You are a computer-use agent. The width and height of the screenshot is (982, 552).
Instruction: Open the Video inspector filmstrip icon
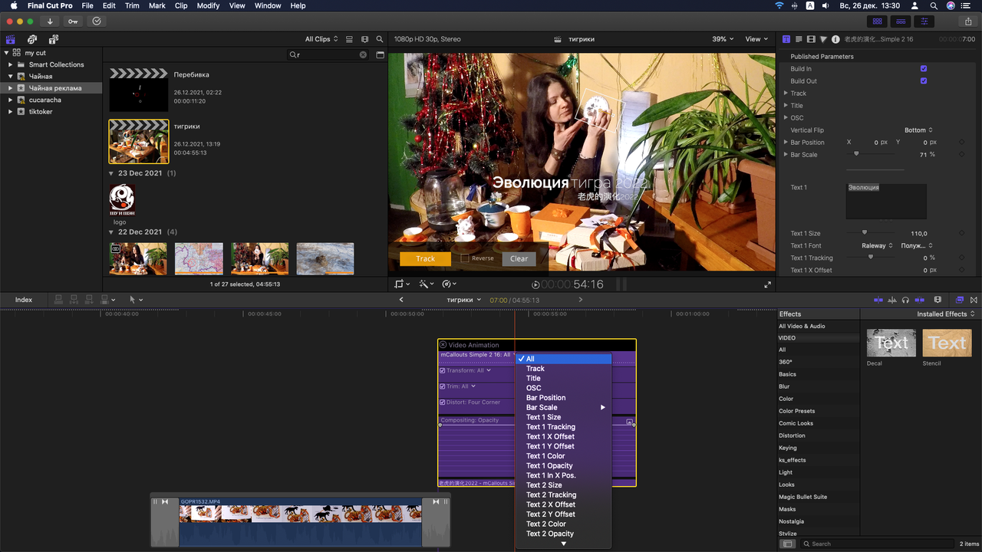tap(811, 39)
